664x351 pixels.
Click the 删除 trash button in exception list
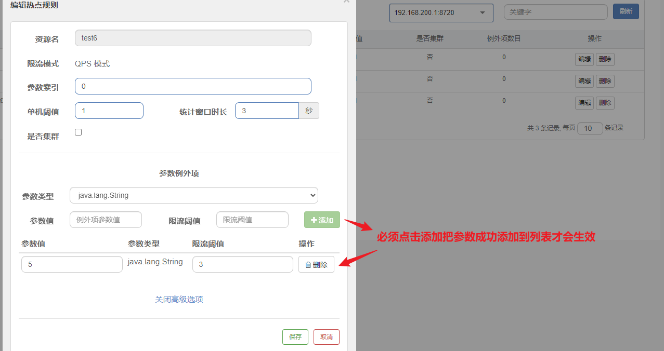tap(316, 264)
